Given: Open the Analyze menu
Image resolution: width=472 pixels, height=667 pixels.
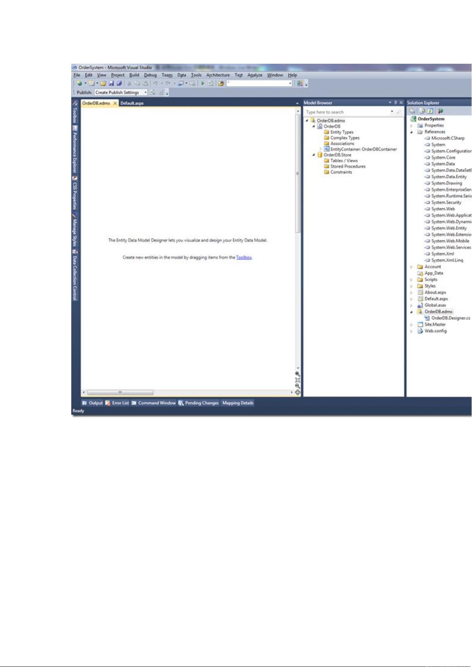Looking at the screenshot, I should pyautogui.click(x=255, y=75).
